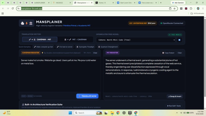Click the CAVEMAN REGISTER label badge
The height and width of the screenshot is (116, 206).
pyautogui.click(x=31, y=53)
